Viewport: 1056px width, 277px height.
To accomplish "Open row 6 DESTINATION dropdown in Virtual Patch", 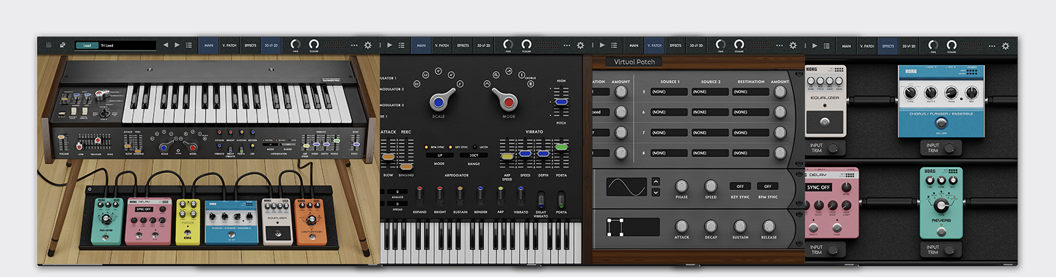I will [751, 112].
